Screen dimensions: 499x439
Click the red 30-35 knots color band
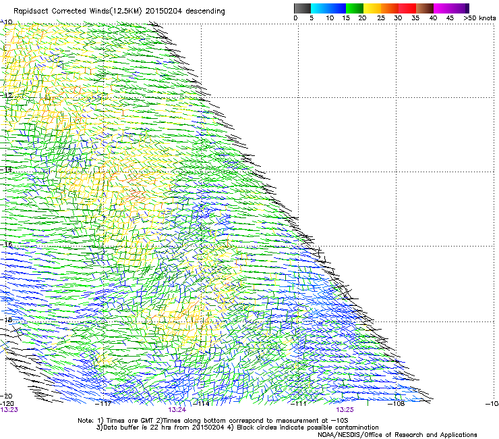407,8
